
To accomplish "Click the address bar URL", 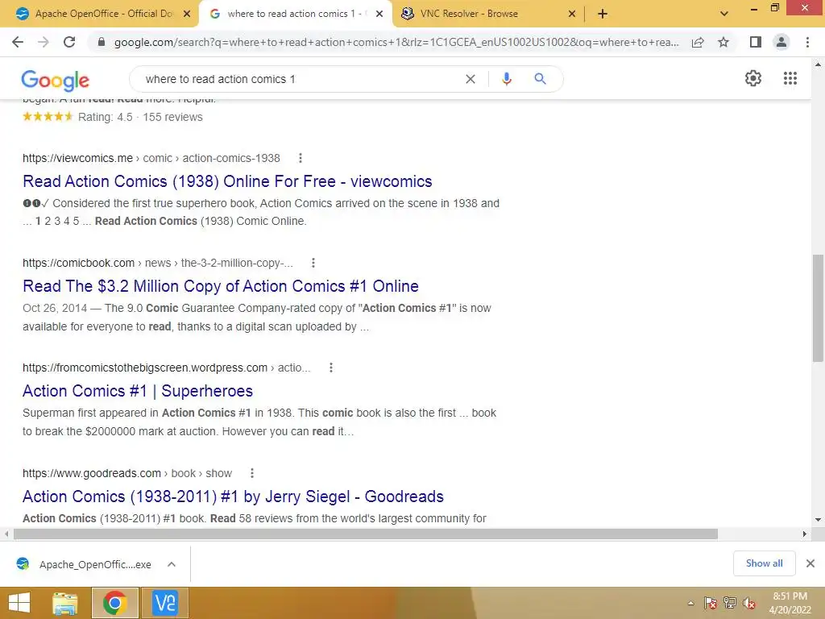I will pyautogui.click(x=396, y=42).
